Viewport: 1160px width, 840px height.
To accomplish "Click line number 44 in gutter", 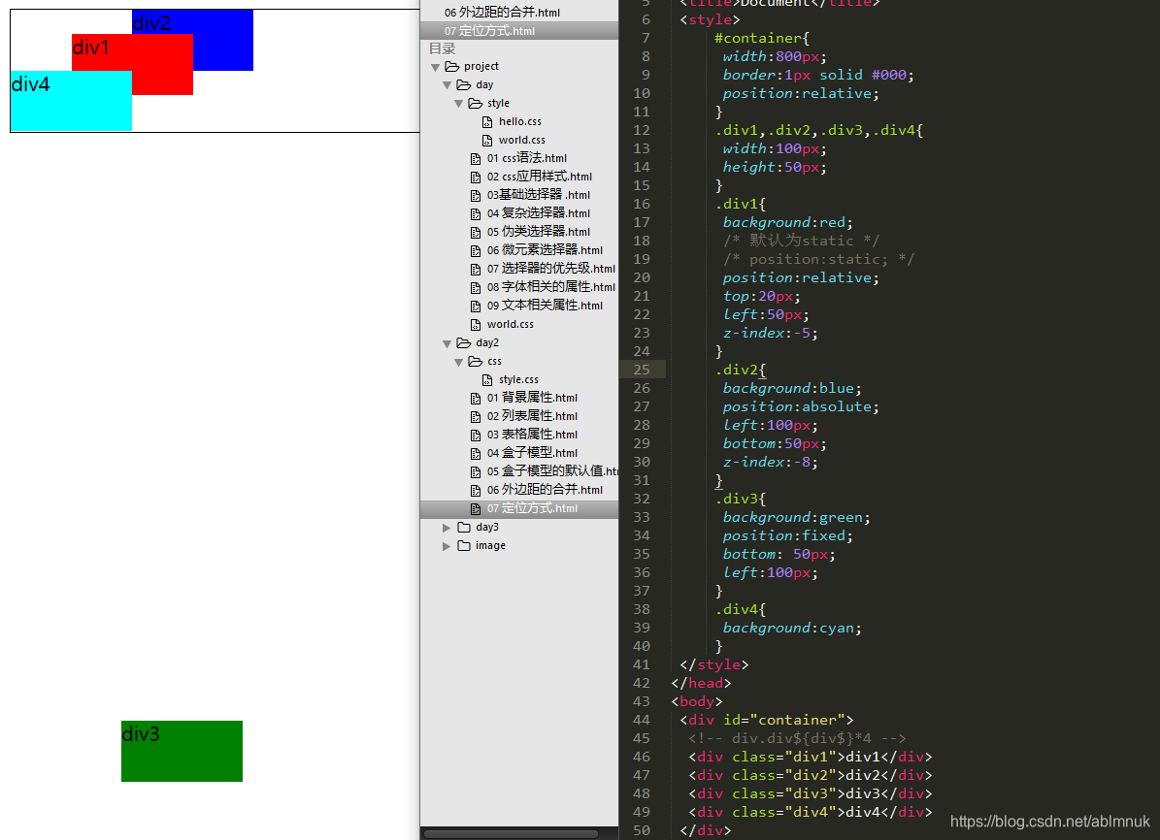I will pyautogui.click(x=642, y=721).
